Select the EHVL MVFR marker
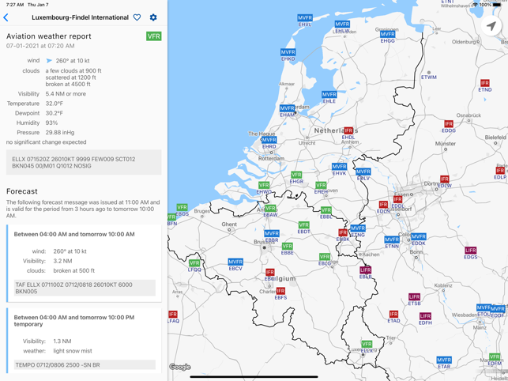508x381 pixels. [x=305, y=18]
